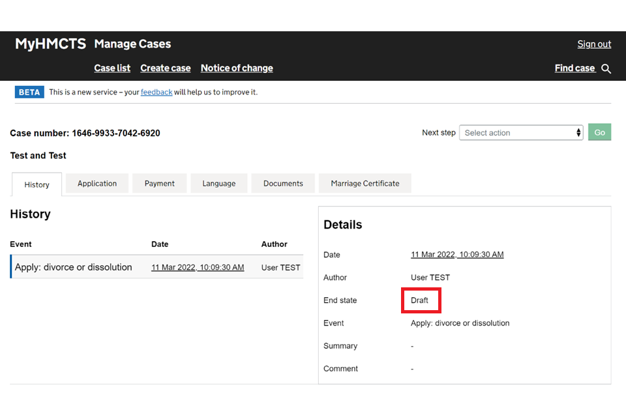Image resolution: width=626 pixels, height=417 pixels.
Task: Click the Sign out link
Action: click(x=594, y=44)
